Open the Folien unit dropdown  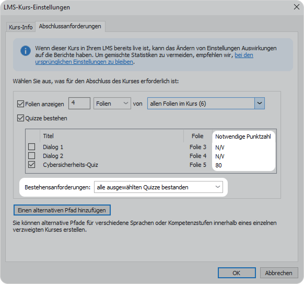point(112,103)
